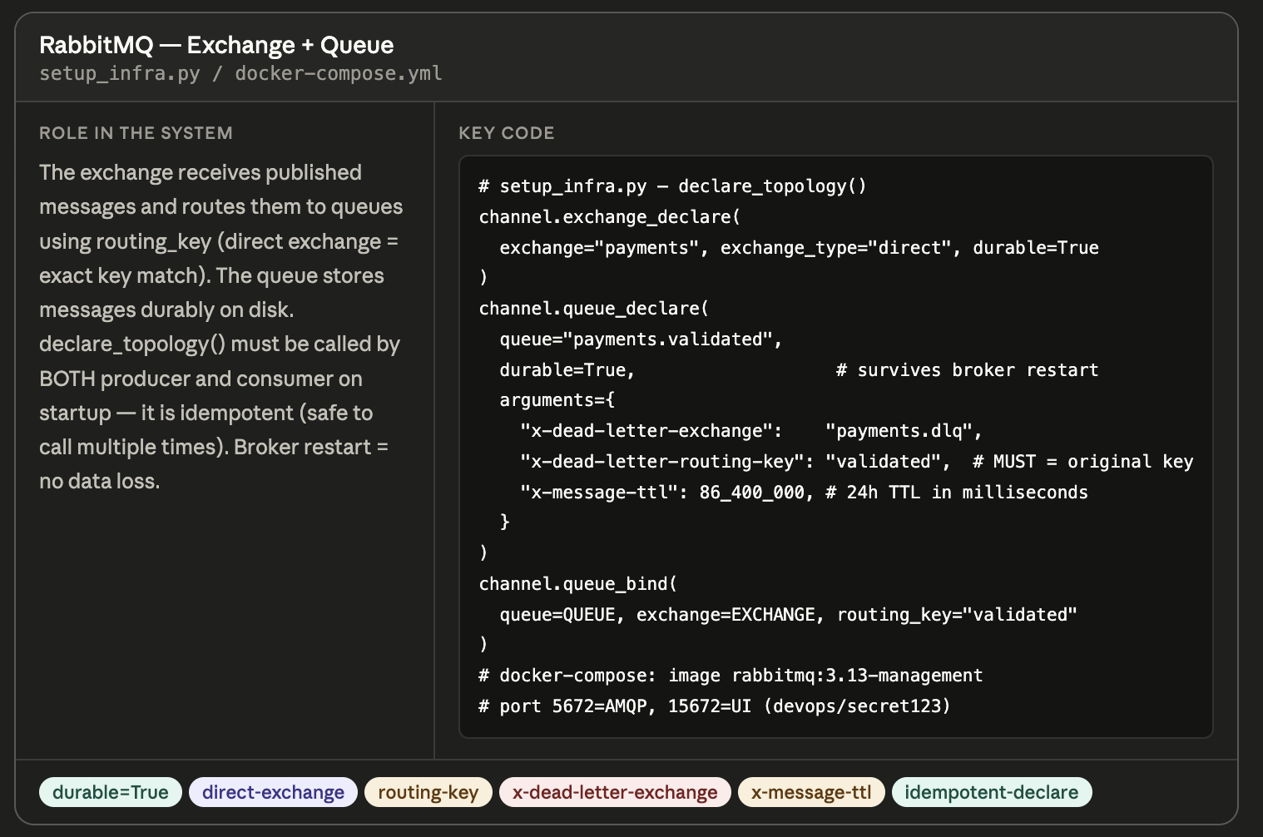Click the "# survives broker restart" comment

click(967, 369)
